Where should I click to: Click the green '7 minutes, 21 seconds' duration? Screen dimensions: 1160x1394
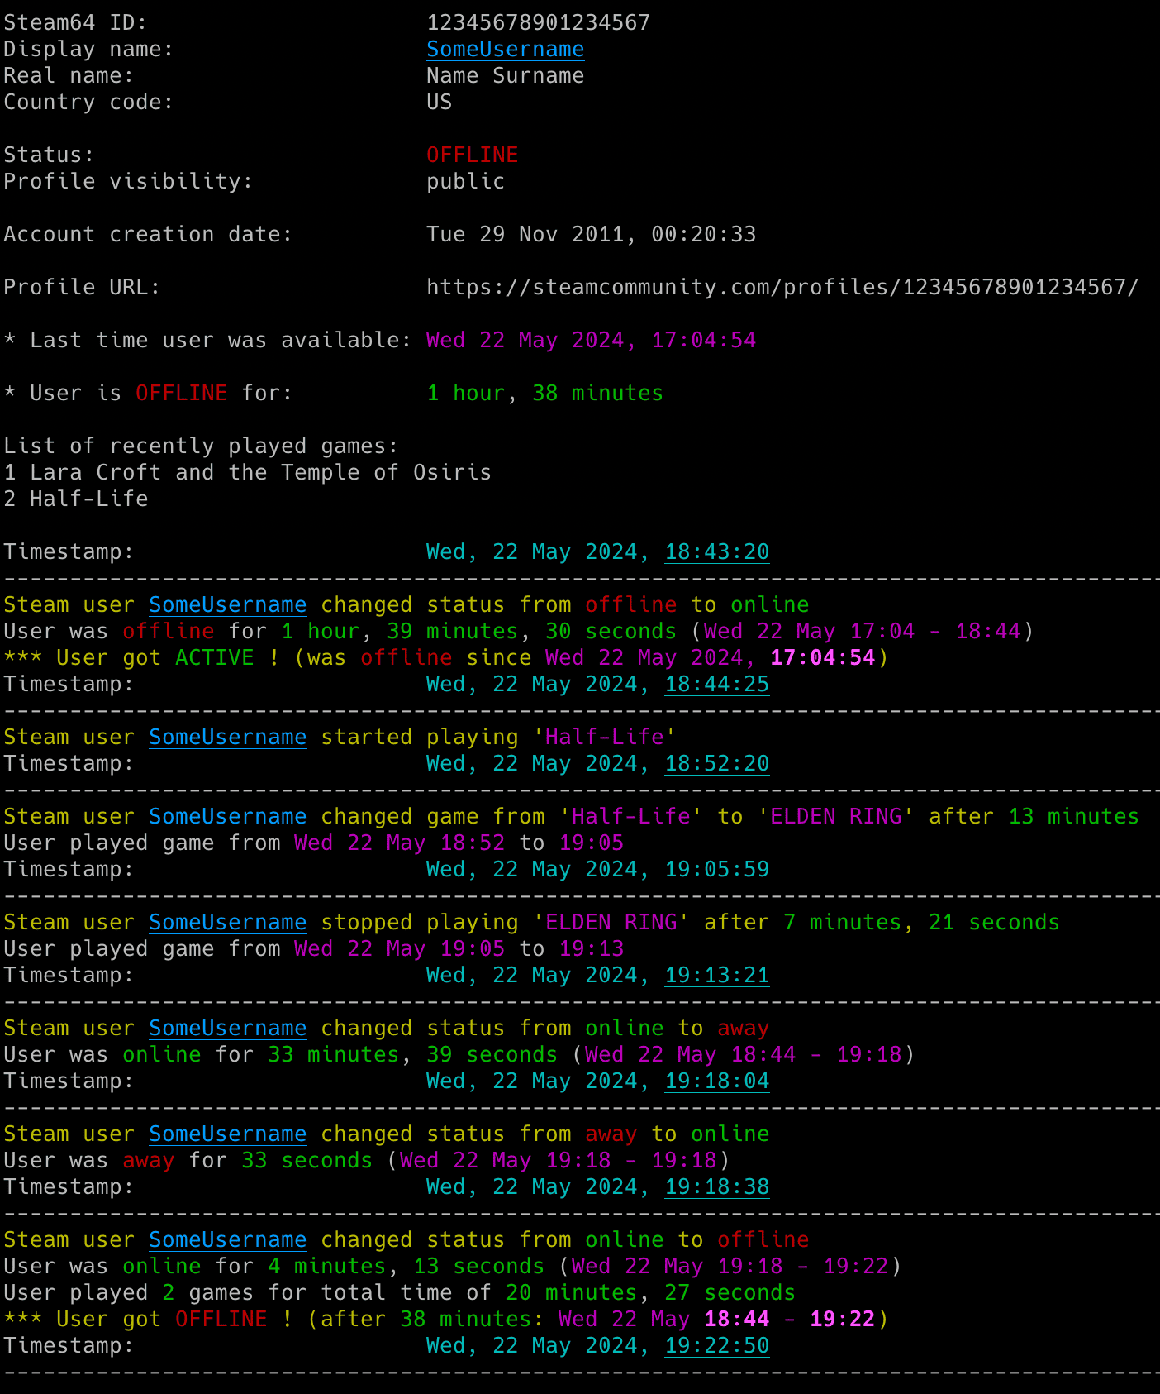pyautogui.click(x=921, y=923)
